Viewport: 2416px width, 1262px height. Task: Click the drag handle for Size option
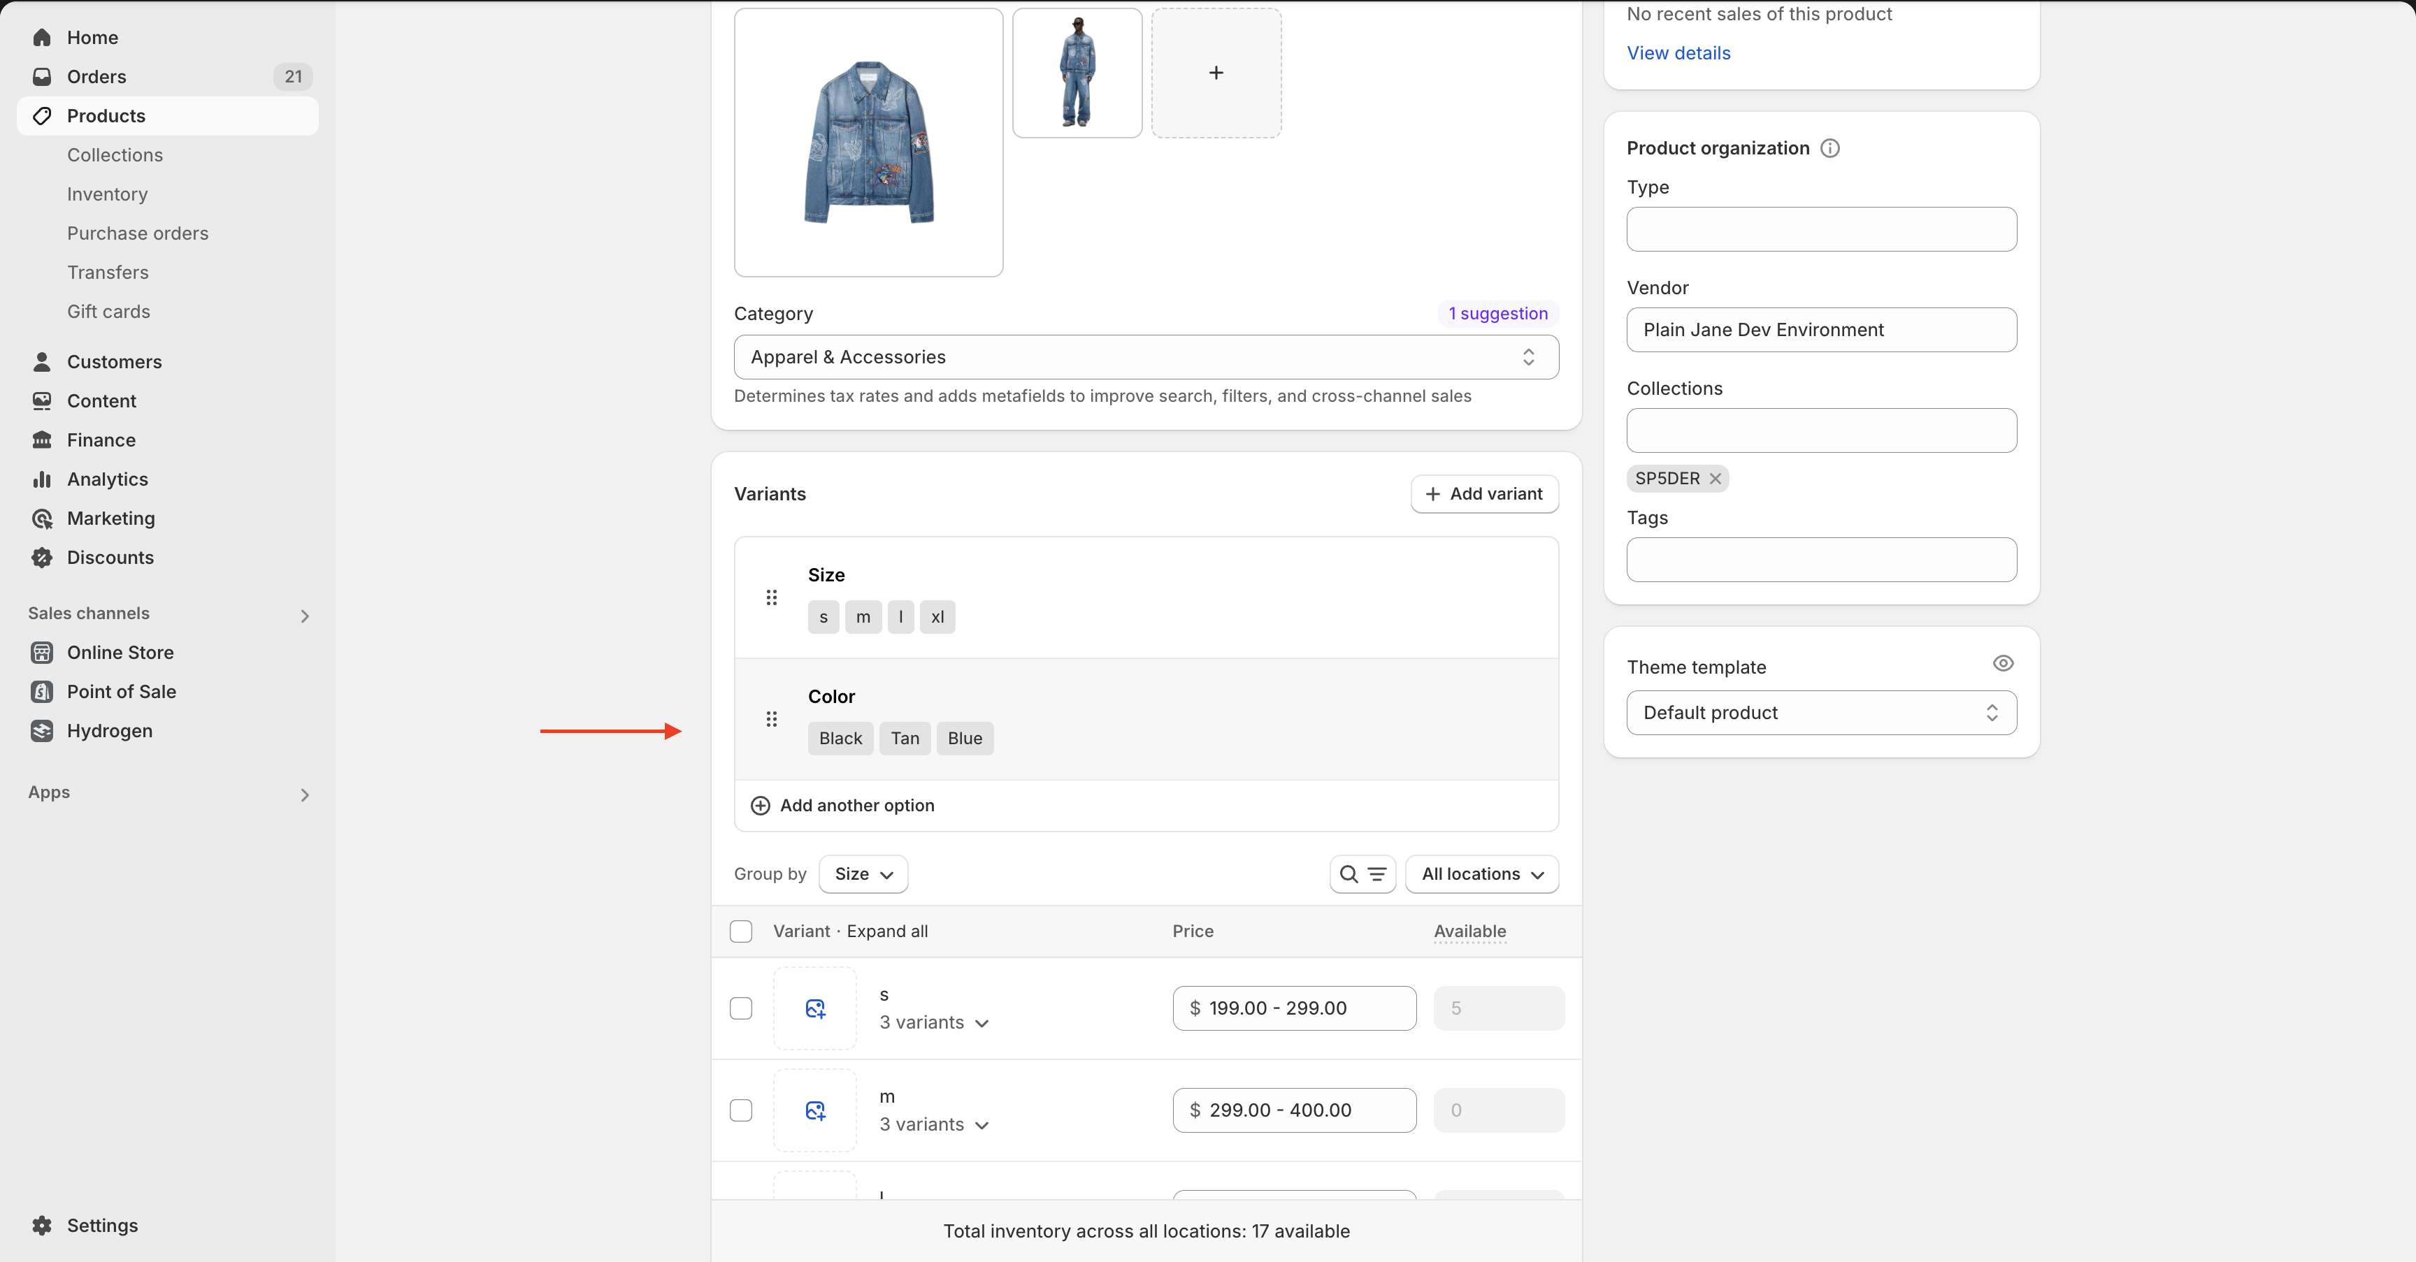[771, 597]
